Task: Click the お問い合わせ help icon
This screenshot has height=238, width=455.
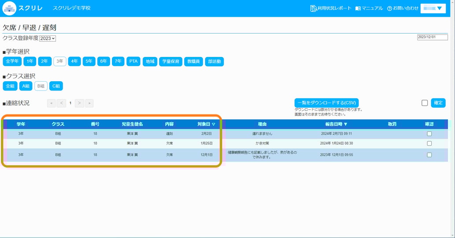Action: [x=389, y=8]
